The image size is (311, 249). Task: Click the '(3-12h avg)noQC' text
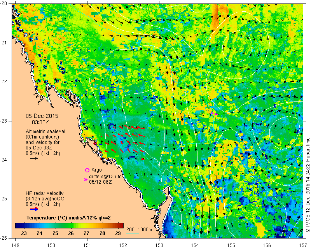point(45,199)
